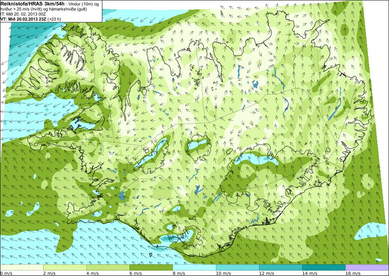Click the medium green 4–6 m/s legend swatch

[108, 267]
